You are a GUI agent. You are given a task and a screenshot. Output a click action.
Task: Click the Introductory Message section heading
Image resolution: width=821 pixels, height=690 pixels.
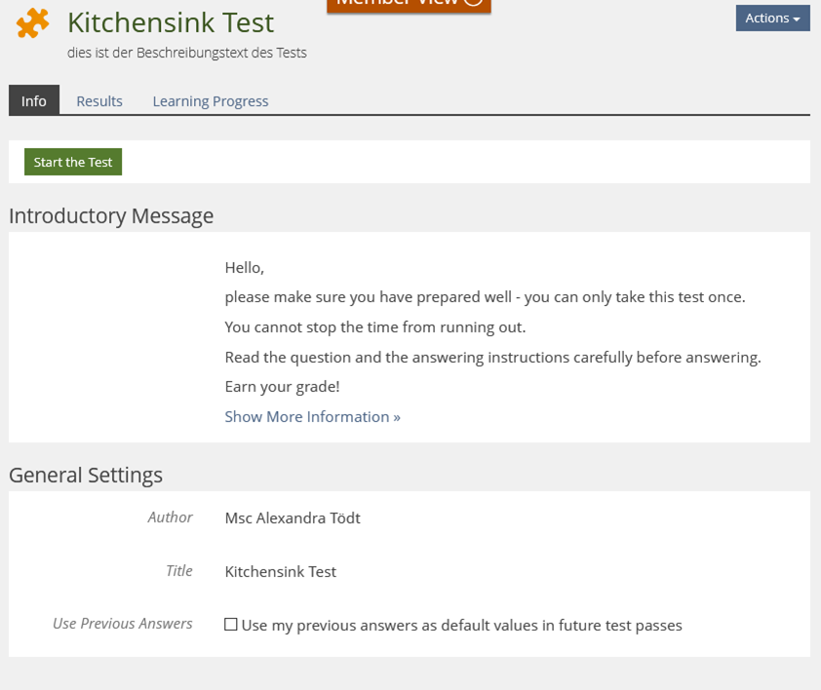111,215
